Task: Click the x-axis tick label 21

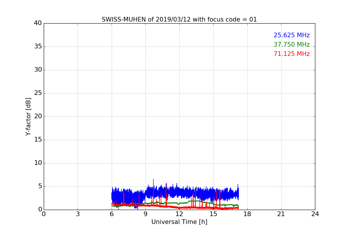Action: tap(281, 214)
